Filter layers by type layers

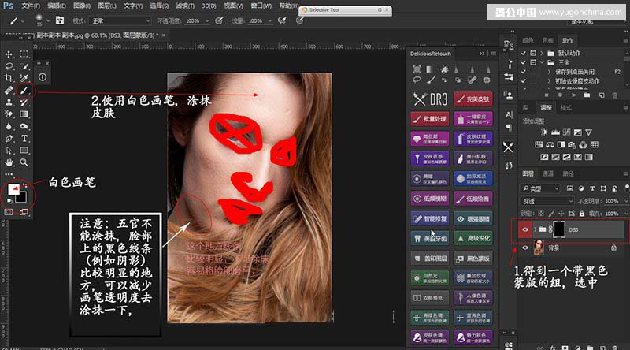tap(592, 188)
